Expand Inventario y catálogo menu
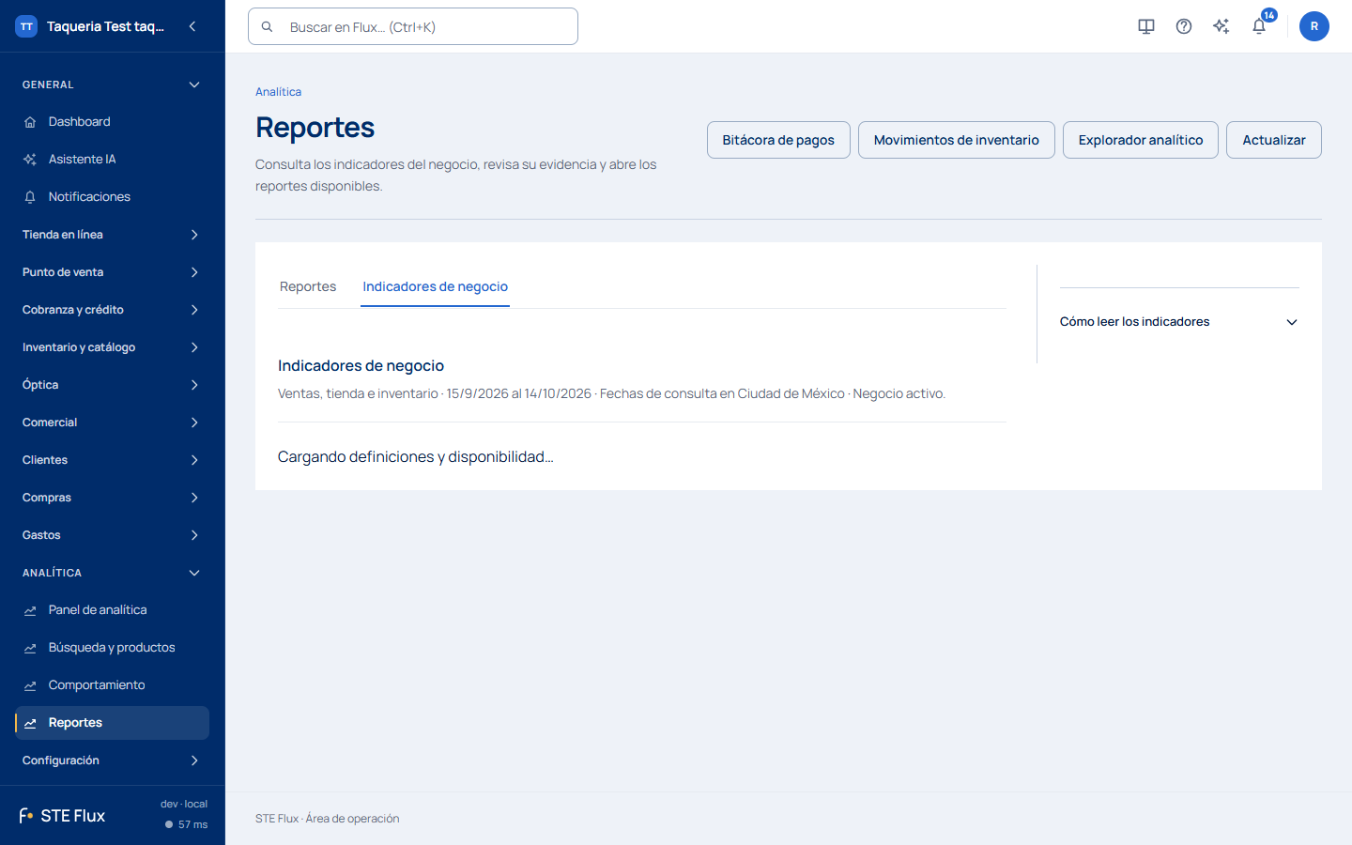The width and height of the screenshot is (1352, 845). pyautogui.click(x=113, y=347)
